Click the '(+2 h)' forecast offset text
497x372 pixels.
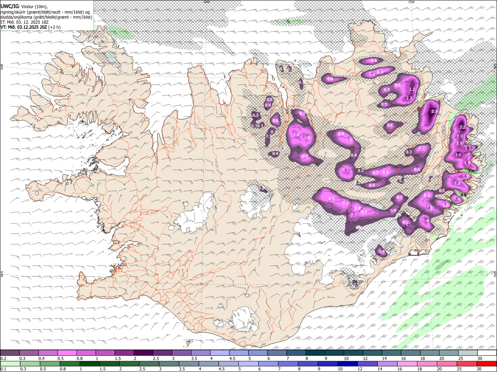pyautogui.click(x=54, y=27)
